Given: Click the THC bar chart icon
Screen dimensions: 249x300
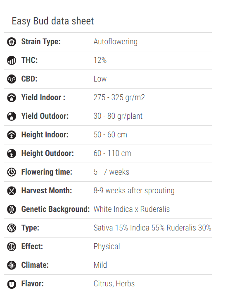Looking at the screenshot, I should (12, 60).
